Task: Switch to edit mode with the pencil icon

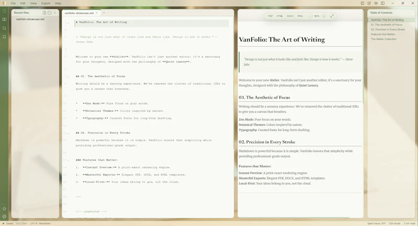Action: [x=369, y=3]
